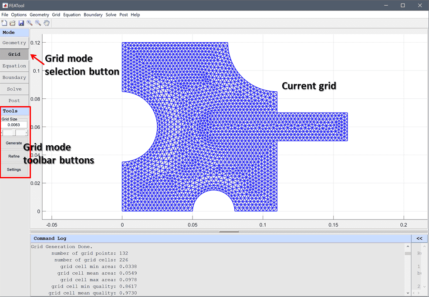This screenshot has height=297, width=429.
Task: Click the Grid Size value field
Action: [x=14, y=125]
